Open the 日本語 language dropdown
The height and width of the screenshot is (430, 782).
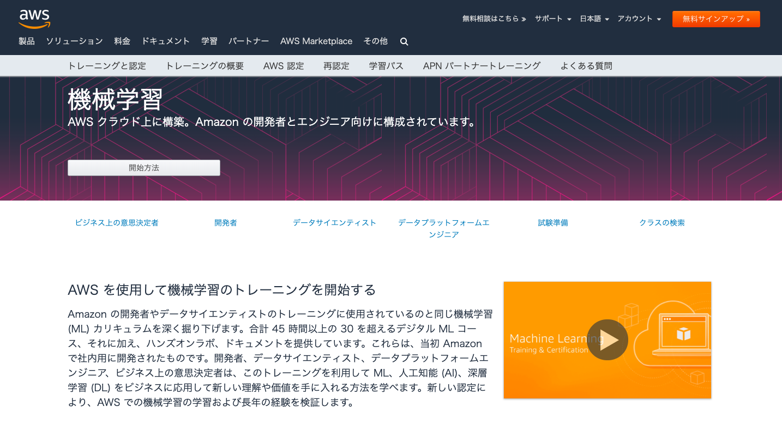[594, 19]
